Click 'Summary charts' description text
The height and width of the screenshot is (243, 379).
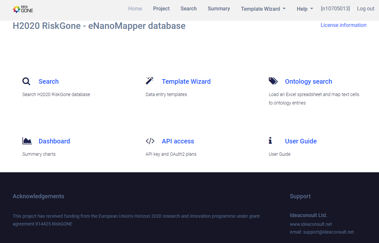pos(39,154)
